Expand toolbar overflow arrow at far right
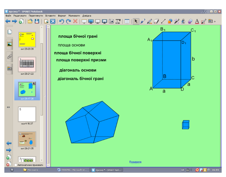 pos(215,21)
